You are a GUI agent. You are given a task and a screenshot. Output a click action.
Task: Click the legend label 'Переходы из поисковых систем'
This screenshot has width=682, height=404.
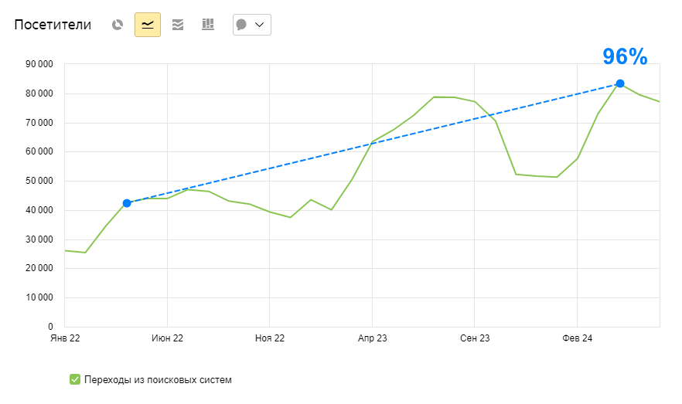pos(158,380)
